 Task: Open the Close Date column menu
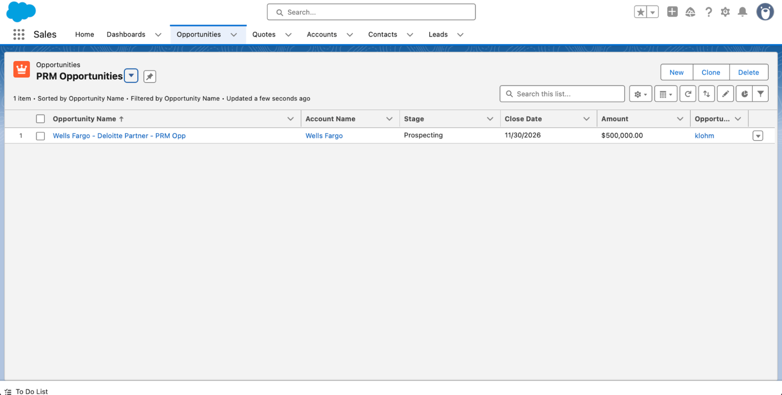click(x=586, y=119)
